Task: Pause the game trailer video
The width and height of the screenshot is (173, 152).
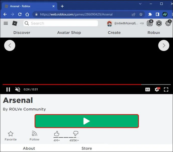Action: click(x=8, y=89)
